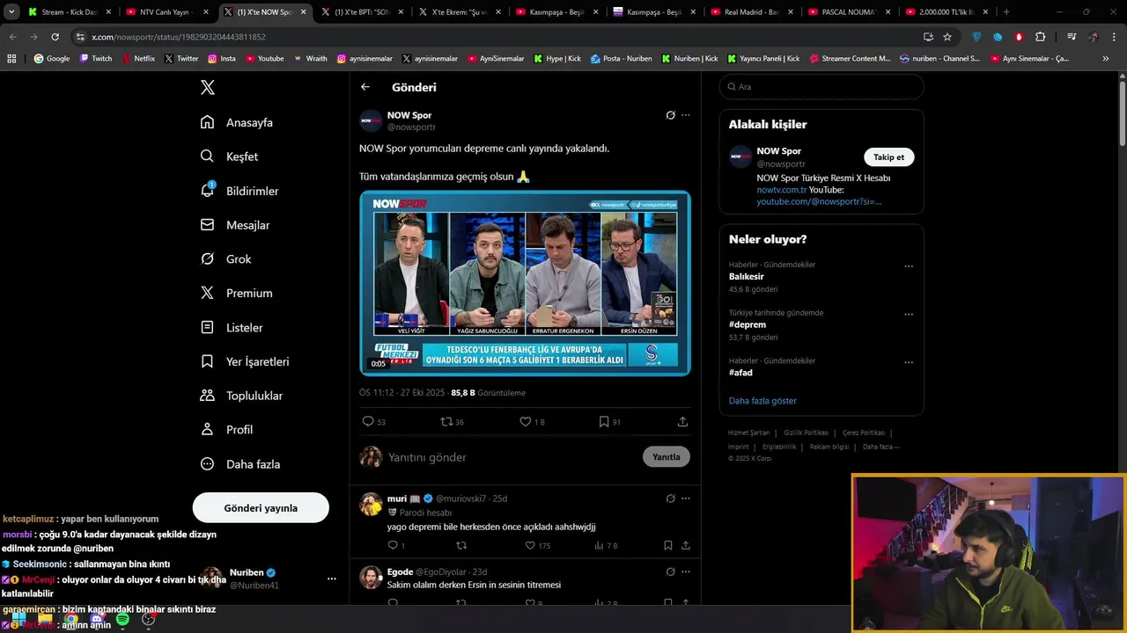The width and height of the screenshot is (1127, 633).
Task: Open Chrome apps grid icon
Action: [11, 59]
